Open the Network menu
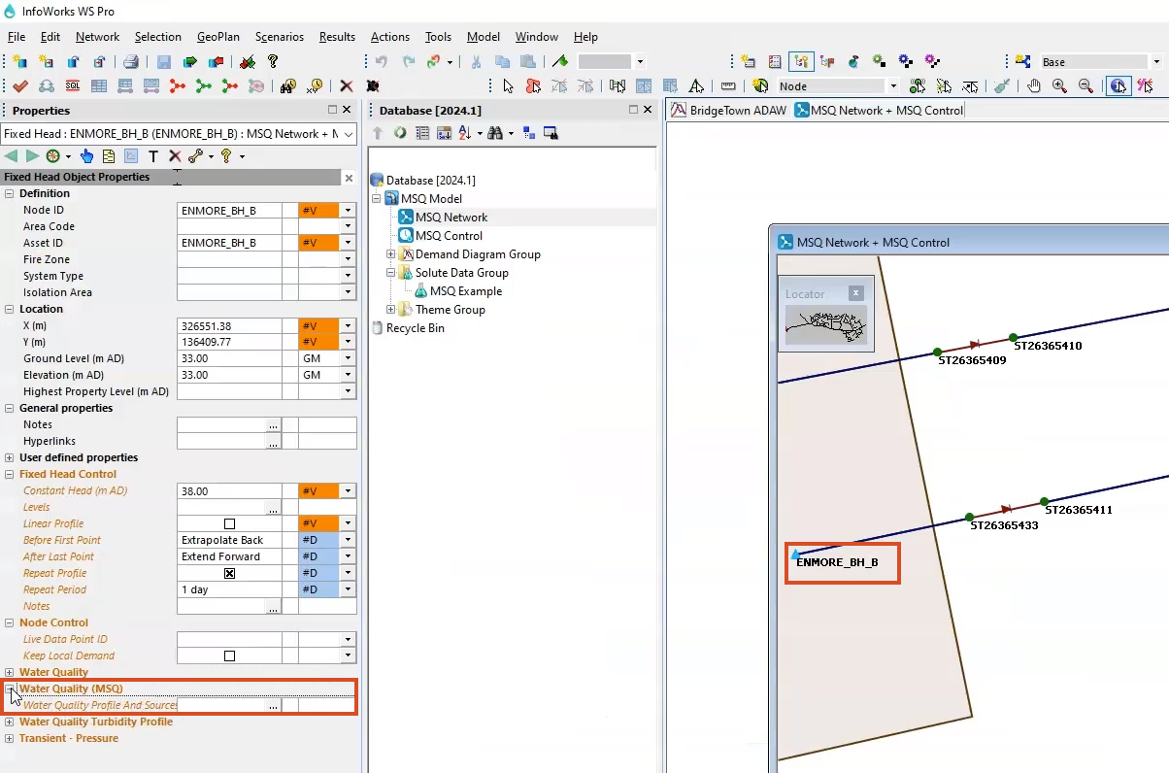The height and width of the screenshot is (773, 1169). [x=97, y=37]
